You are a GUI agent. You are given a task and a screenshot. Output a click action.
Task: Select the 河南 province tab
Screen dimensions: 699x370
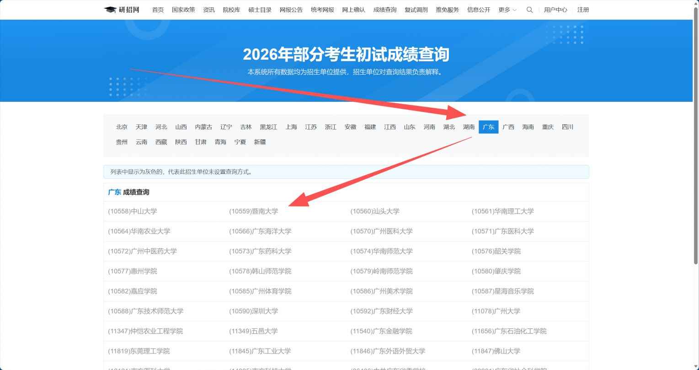(x=429, y=127)
